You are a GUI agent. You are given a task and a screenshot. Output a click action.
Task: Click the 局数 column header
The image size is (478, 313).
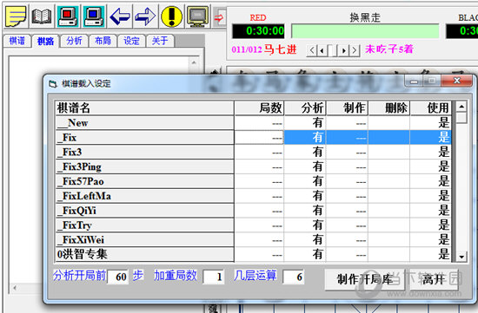point(259,108)
